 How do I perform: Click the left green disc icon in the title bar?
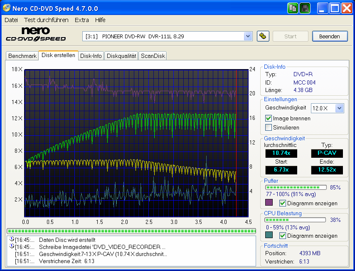tap(293, 8)
